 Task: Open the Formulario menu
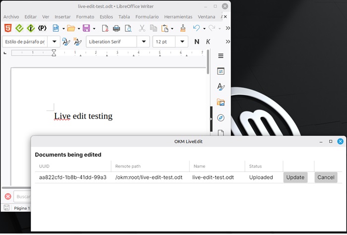147,17
